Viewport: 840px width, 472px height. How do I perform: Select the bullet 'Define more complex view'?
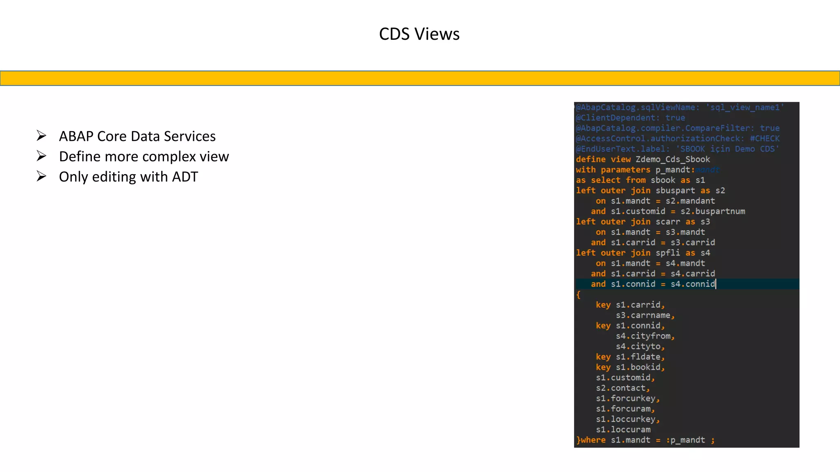(x=144, y=157)
